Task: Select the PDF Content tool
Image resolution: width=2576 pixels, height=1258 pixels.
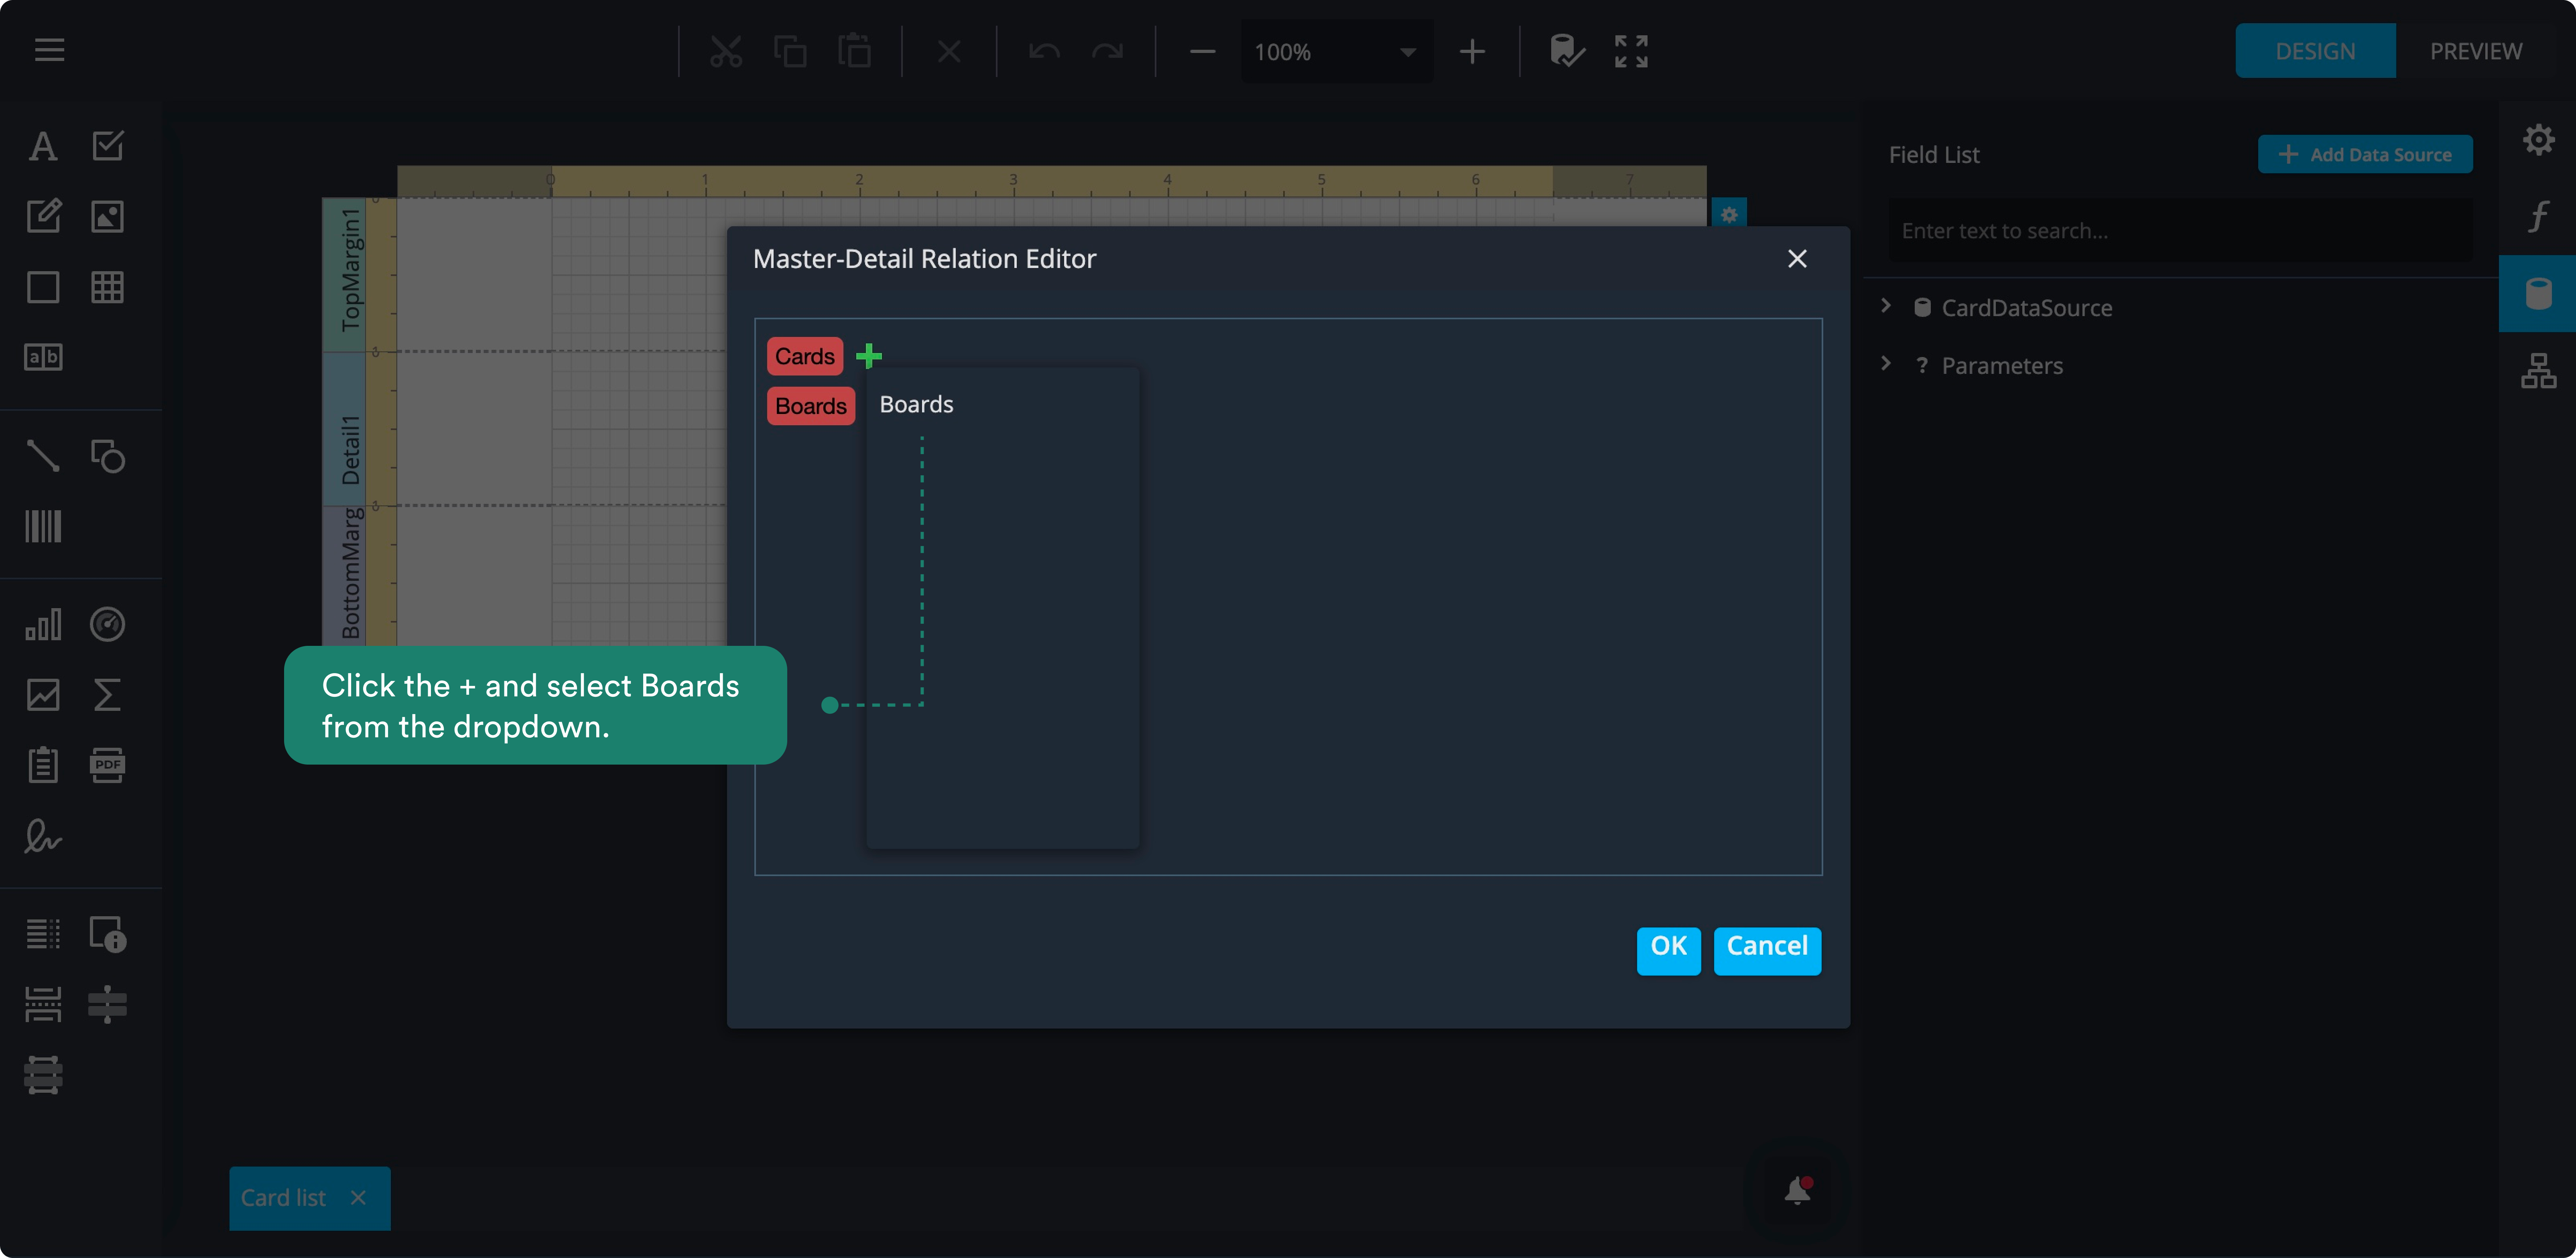Action: tap(107, 765)
